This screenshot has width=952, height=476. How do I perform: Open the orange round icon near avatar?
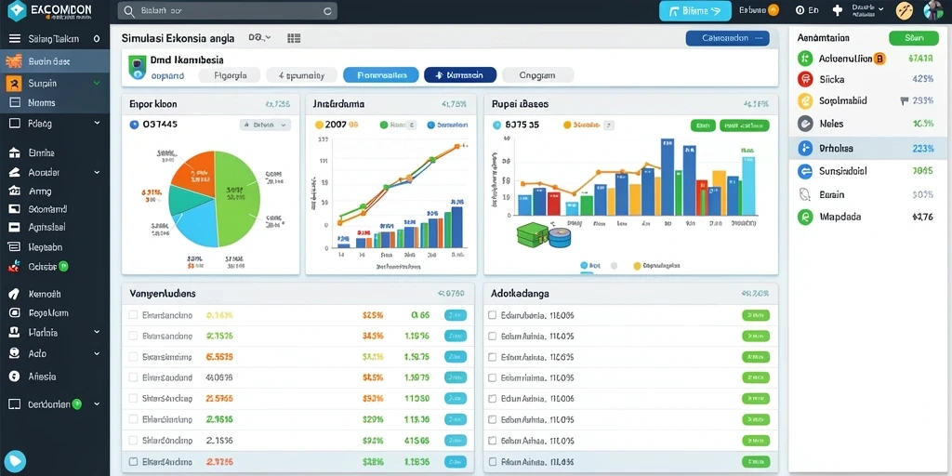[x=905, y=10]
